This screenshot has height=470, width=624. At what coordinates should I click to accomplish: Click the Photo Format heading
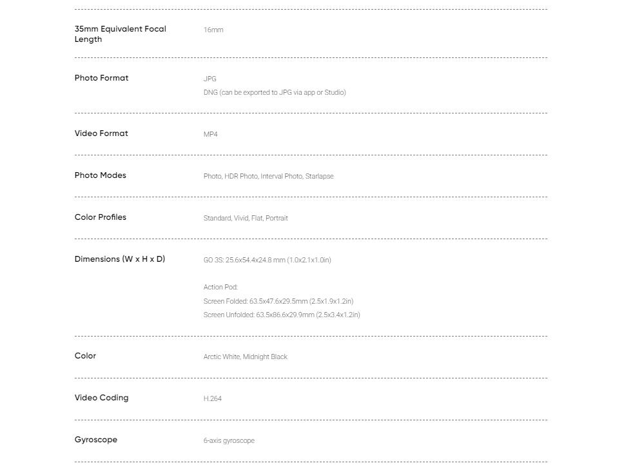(x=101, y=78)
